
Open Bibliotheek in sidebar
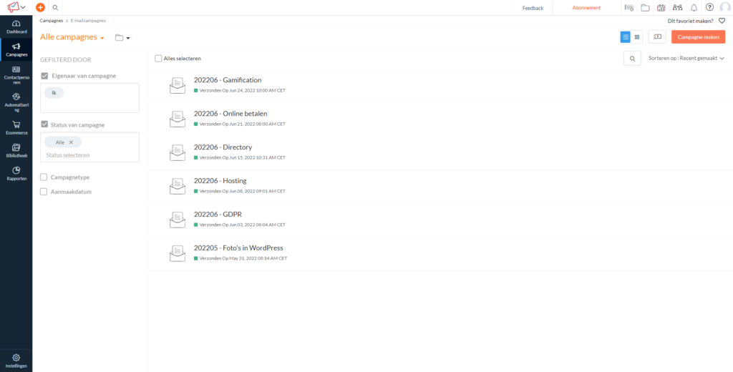16,150
